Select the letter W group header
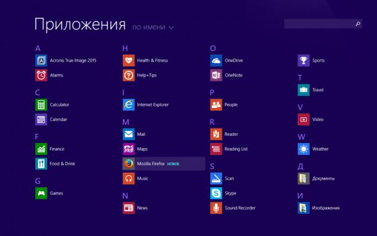 [301, 137]
